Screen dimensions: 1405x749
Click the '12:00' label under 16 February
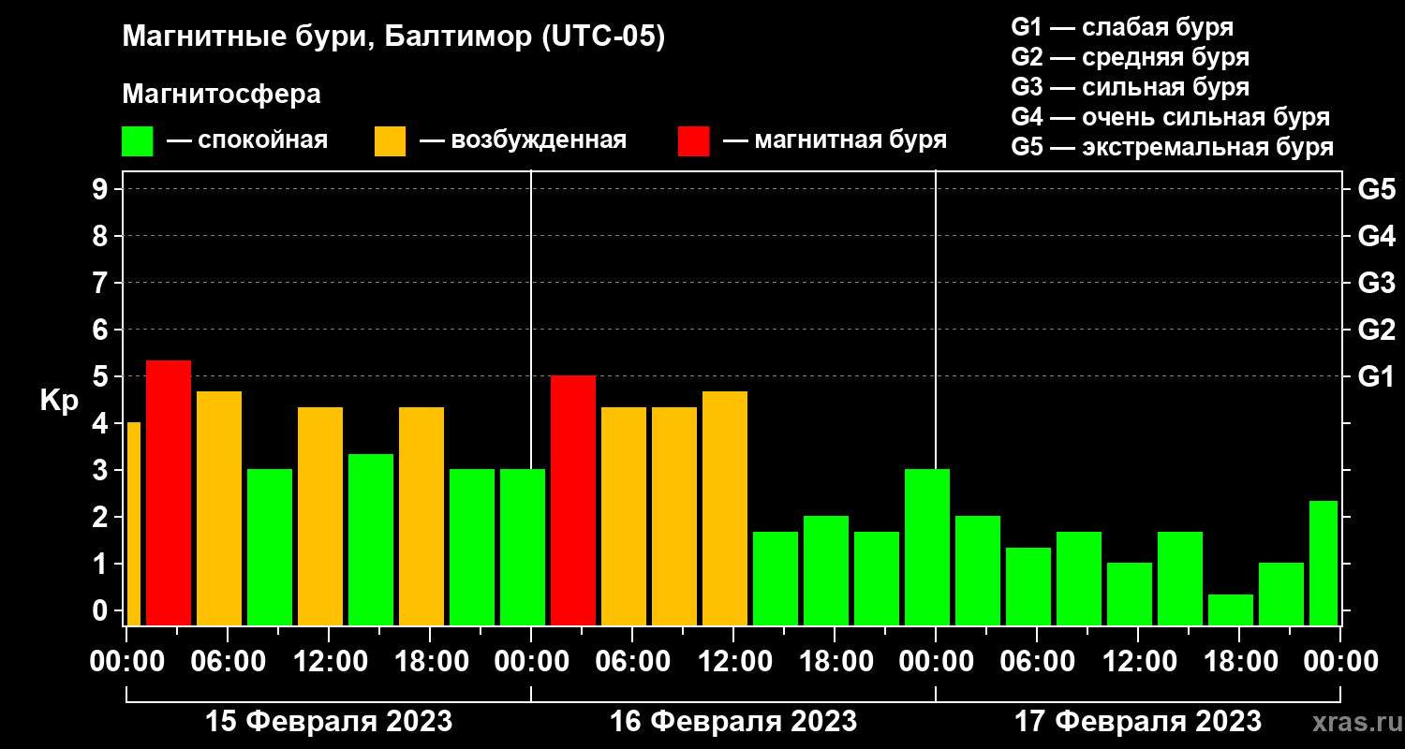pyautogui.click(x=733, y=662)
